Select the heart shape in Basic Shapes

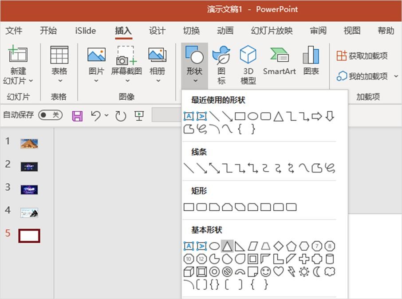point(278,271)
